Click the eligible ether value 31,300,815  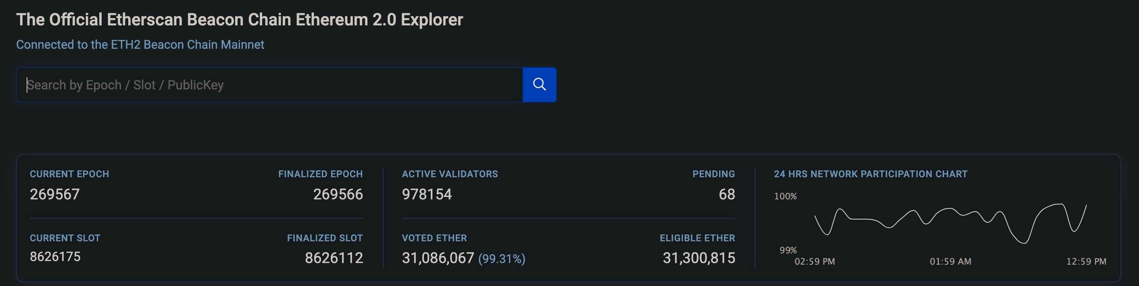699,258
